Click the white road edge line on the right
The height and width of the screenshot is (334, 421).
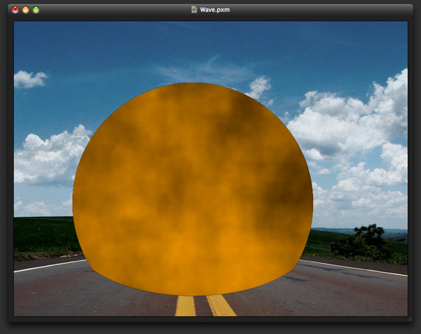tap(354, 268)
